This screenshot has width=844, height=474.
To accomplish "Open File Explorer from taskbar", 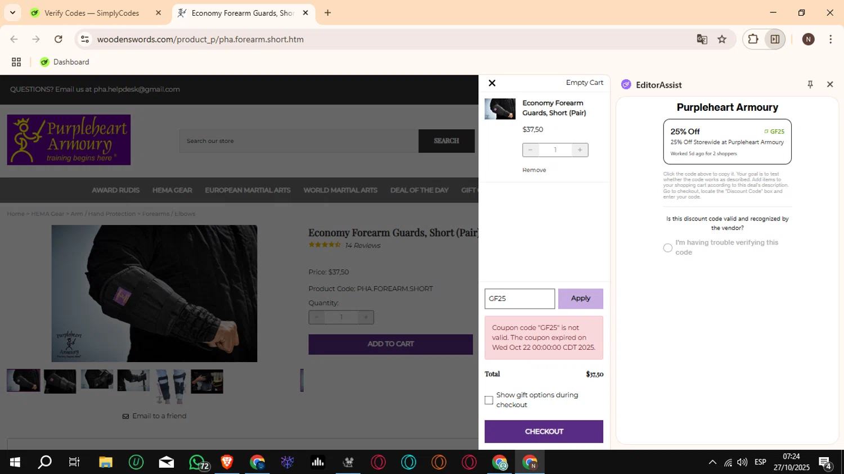I will point(106,462).
